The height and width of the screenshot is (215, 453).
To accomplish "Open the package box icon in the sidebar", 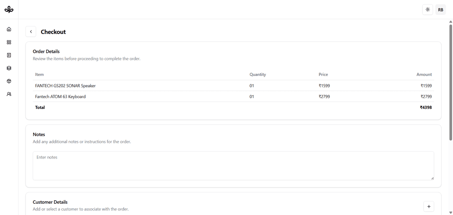I will coord(9,81).
